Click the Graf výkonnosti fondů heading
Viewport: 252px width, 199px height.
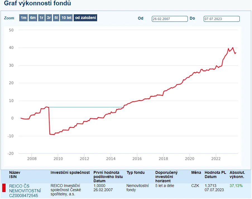point(37,3)
